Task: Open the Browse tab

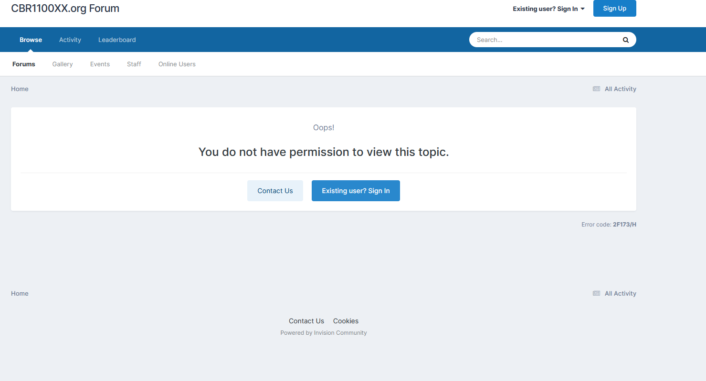Action: tap(31, 40)
